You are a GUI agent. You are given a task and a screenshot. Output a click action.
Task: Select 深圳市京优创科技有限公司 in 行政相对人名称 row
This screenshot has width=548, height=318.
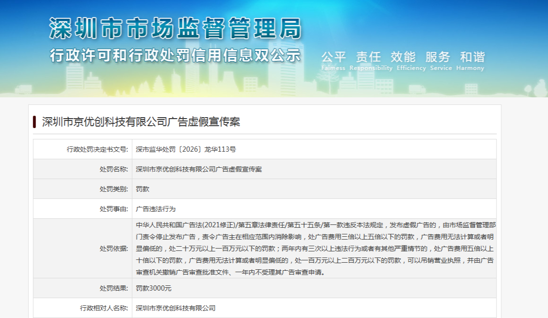pyautogui.click(x=176, y=308)
